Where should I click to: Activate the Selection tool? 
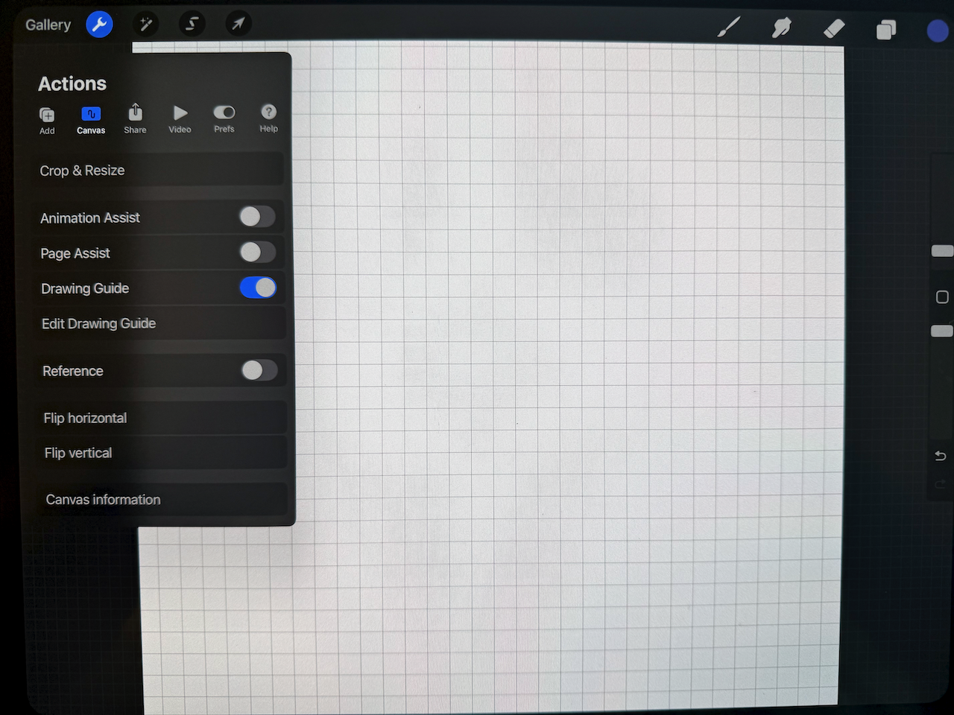click(192, 25)
